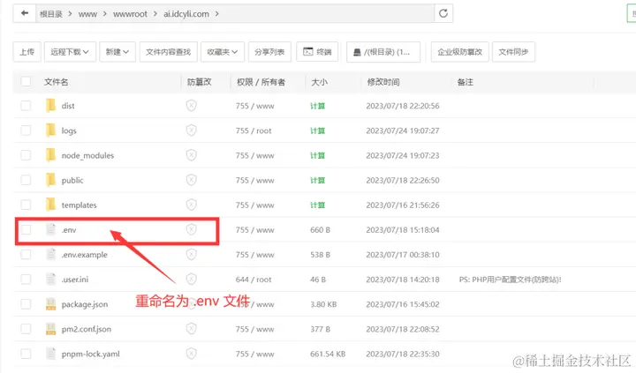Expand the 新建 dropdown
The image size is (636, 373).
[x=117, y=52]
